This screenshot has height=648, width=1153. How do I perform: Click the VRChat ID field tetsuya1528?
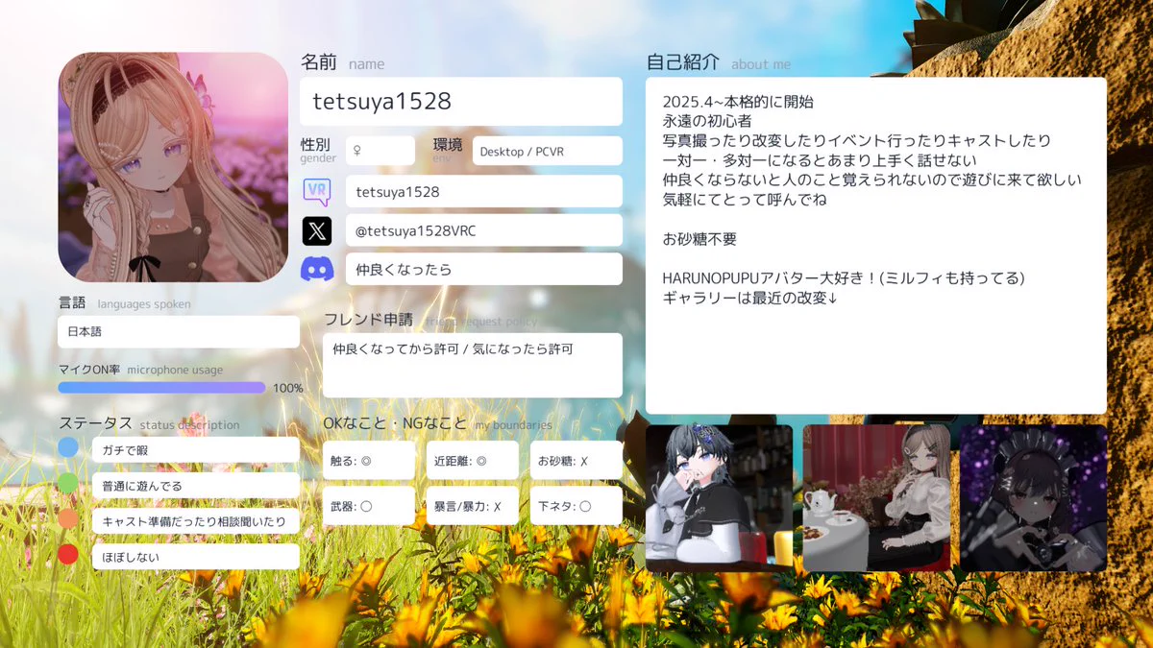pos(484,191)
